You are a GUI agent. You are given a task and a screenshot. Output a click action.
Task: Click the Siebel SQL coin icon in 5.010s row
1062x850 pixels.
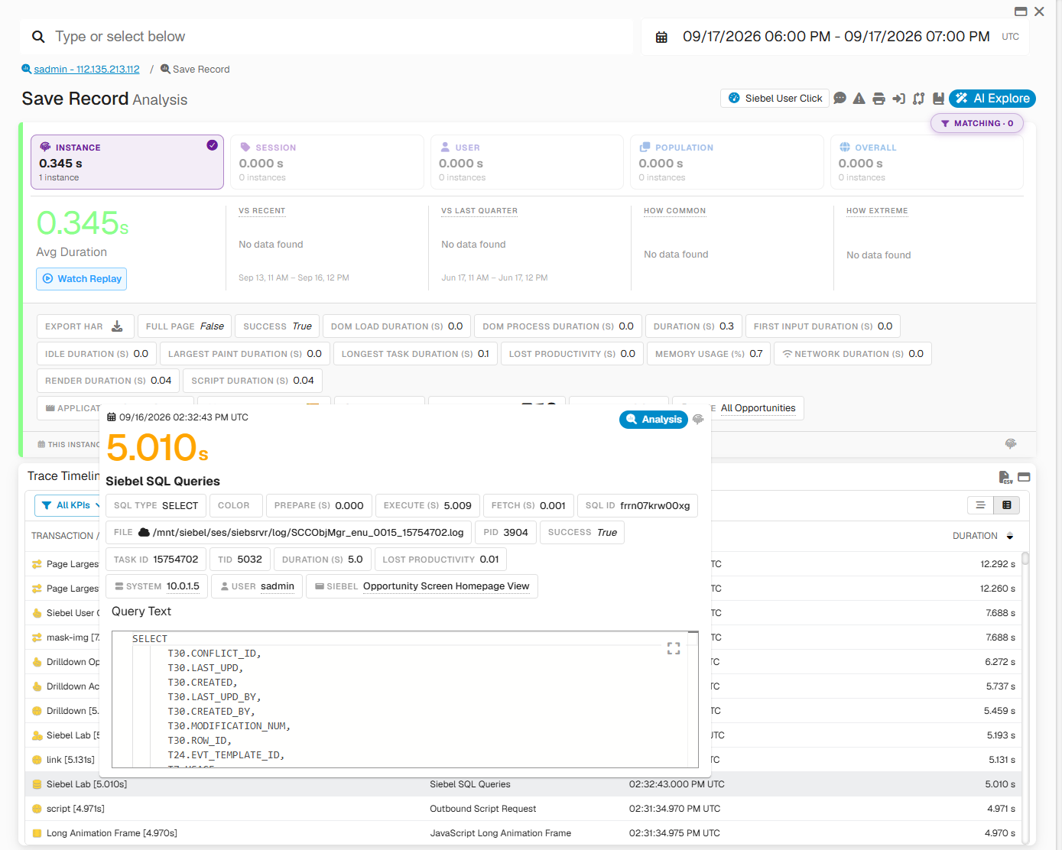[x=37, y=784]
